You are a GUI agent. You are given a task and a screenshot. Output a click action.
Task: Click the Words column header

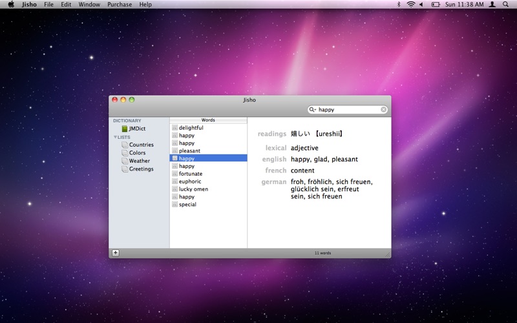(208, 120)
